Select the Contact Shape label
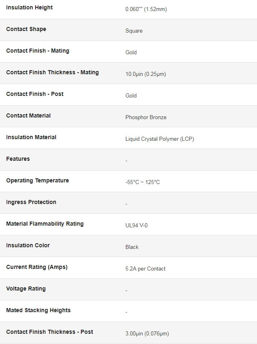 tap(26, 29)
